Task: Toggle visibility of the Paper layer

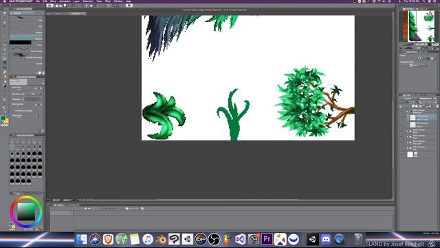Action: 401,154
